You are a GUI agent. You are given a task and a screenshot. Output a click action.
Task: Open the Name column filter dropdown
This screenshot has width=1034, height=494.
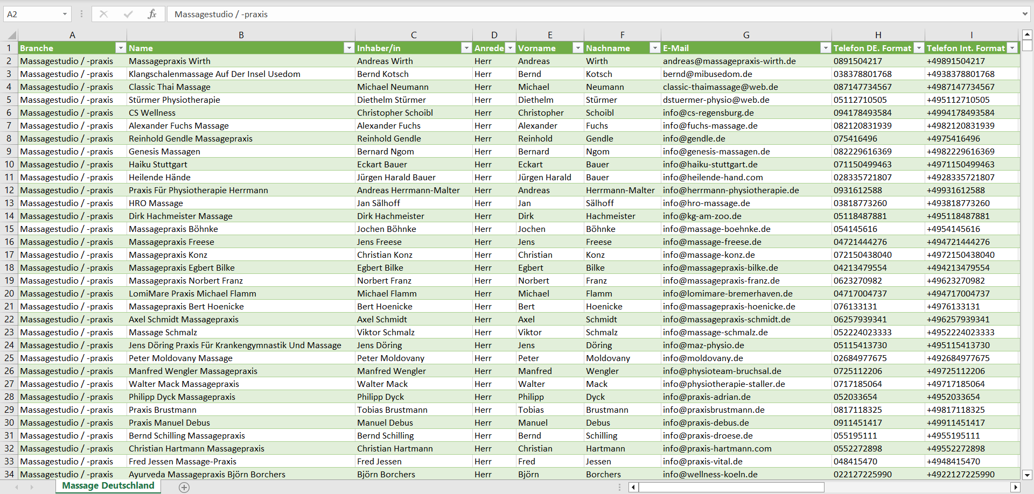(x=349, y=48)
